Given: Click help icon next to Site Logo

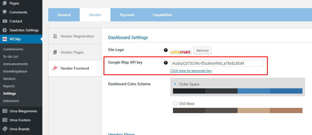Looking at the screenshot, I should point(166,50).
